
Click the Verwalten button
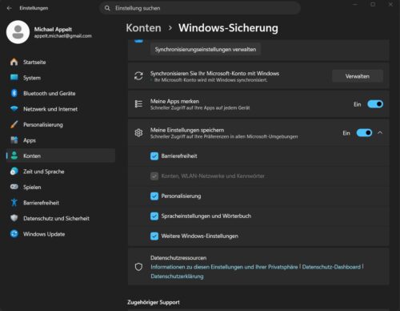358,76
